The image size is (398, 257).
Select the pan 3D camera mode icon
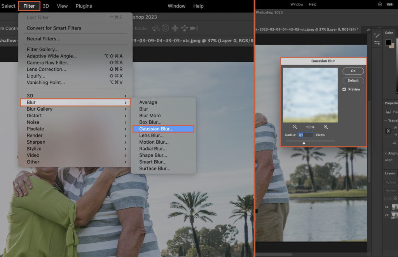(175, 28)
